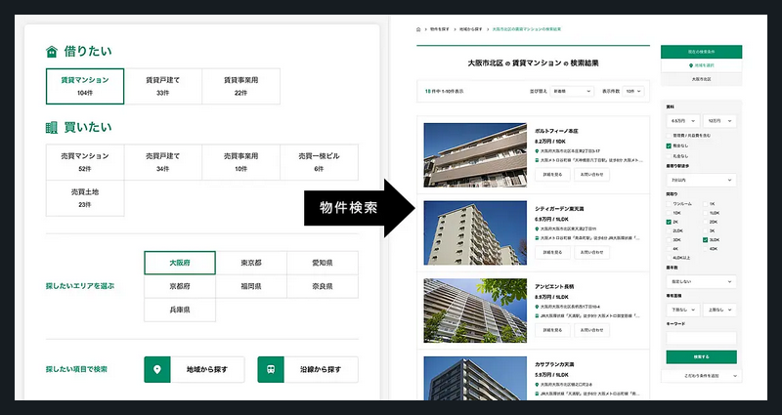Select the 東京都 area tab
The height and width of the screenshot is (415, 782).
251,263
